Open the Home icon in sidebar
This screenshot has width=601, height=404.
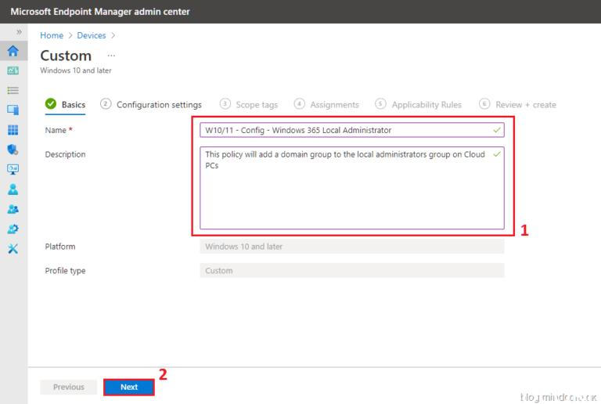(x=13, y=51)
